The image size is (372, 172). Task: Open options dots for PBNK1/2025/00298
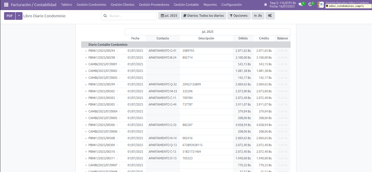117,58
